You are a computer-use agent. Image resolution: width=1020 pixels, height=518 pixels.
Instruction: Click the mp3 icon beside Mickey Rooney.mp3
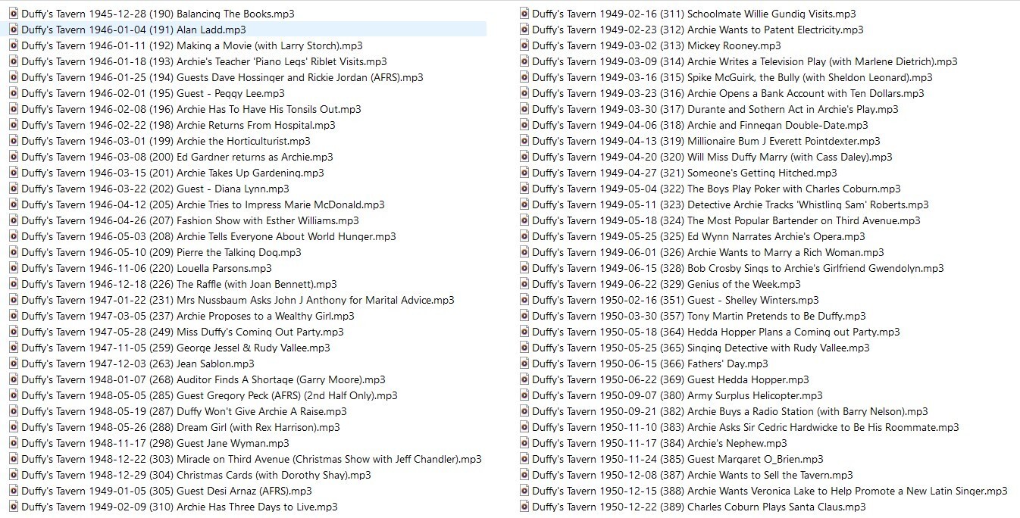(x=524, y=45)
